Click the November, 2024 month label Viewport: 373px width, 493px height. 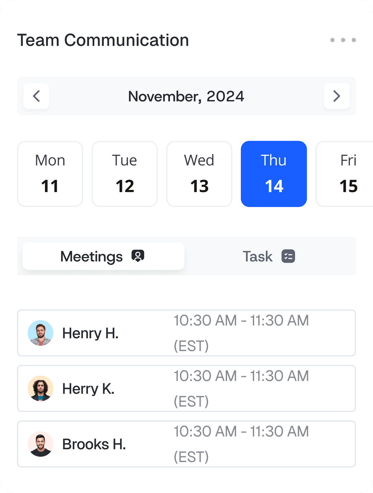pos(186,96)
